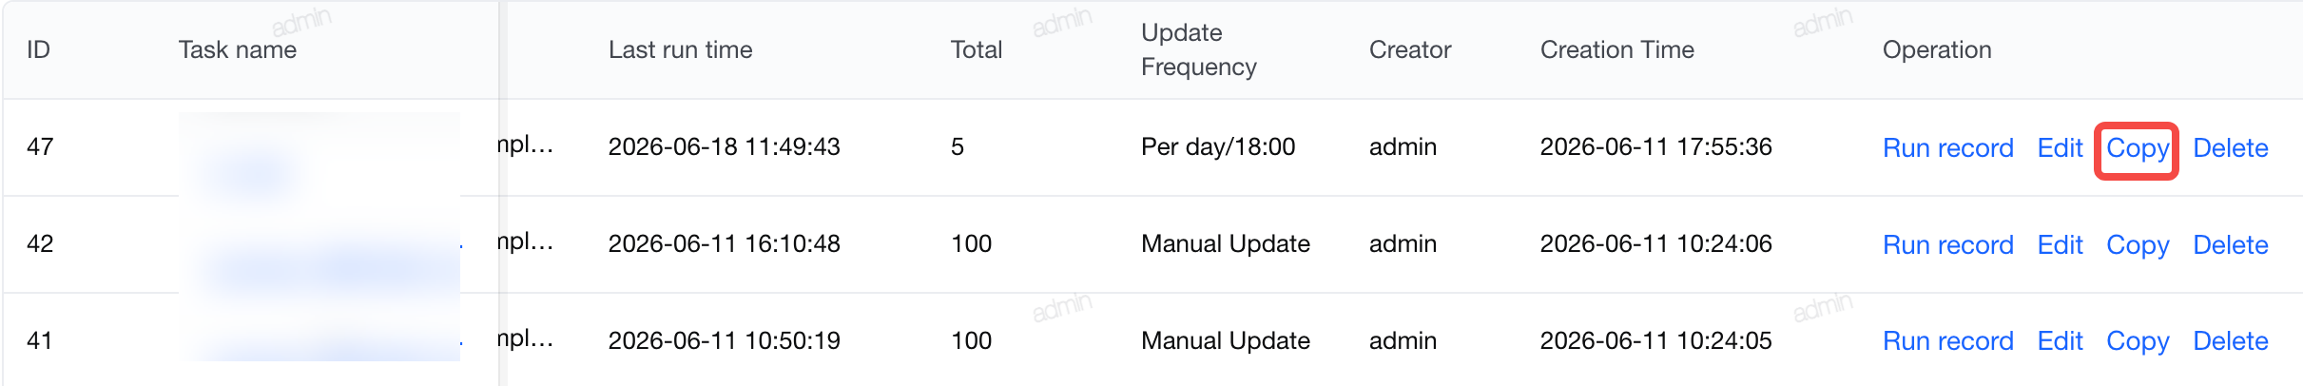Click the Update Frequency column header
The image size is (2303, 386).
1198,49
